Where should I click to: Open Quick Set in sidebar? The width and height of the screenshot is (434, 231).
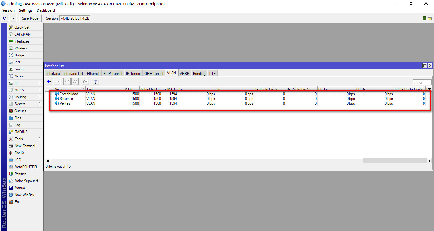pos(22,27)
